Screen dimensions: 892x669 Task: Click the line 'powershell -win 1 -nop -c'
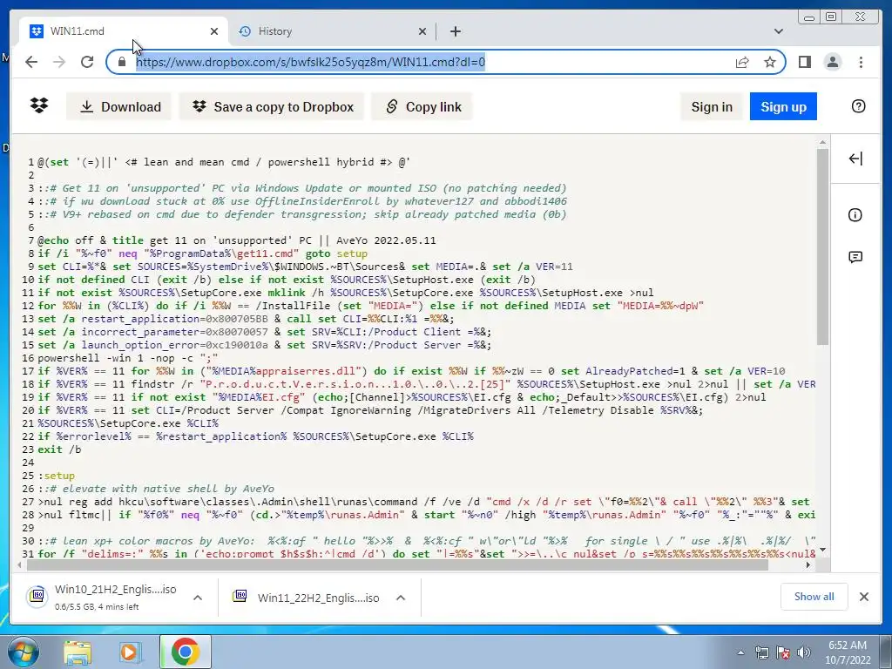click(127, 358)
